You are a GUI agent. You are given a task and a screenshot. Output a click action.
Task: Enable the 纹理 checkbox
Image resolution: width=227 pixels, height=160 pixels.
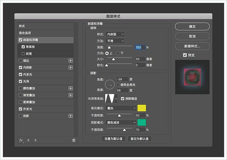23,54
